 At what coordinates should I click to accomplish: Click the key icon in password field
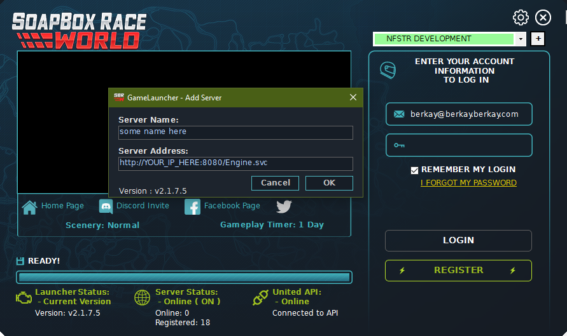click(399, 145)
